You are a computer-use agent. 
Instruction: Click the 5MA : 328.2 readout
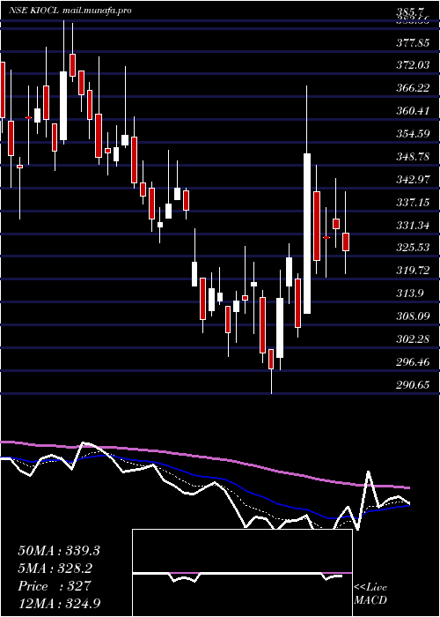(x=55, y=569)
